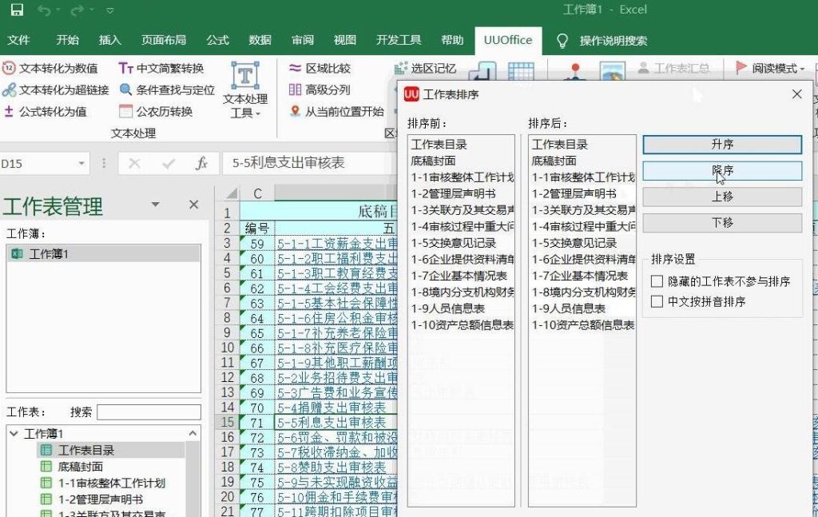The width and height of the screenshot is (818, 517).
Task: Select 1-1审核整体工作计划 in the sheet tree
Action: (112, 483)
